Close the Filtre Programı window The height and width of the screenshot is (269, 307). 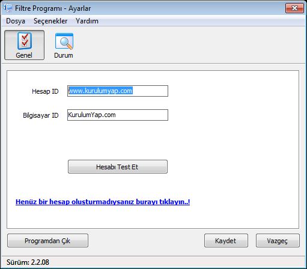[x=294, y=8]
